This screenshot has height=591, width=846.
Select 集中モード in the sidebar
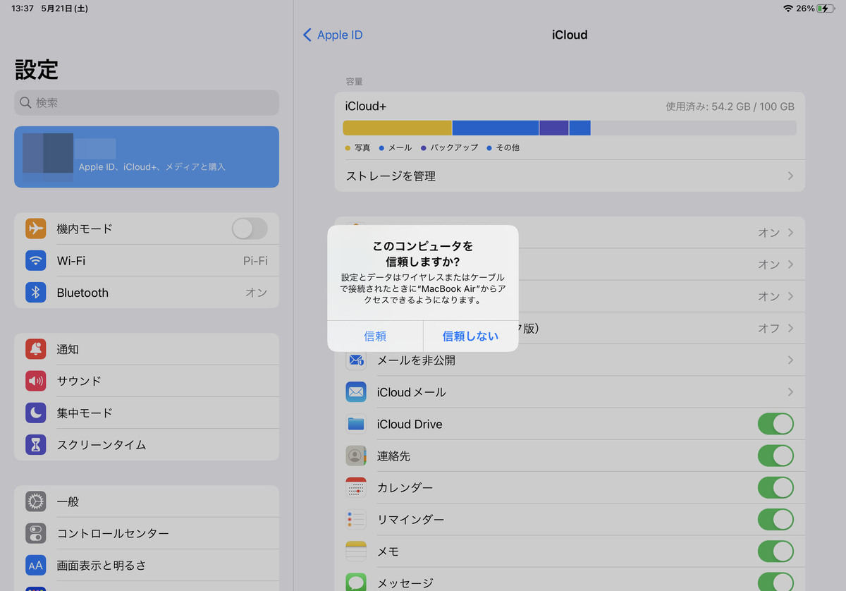147,413
